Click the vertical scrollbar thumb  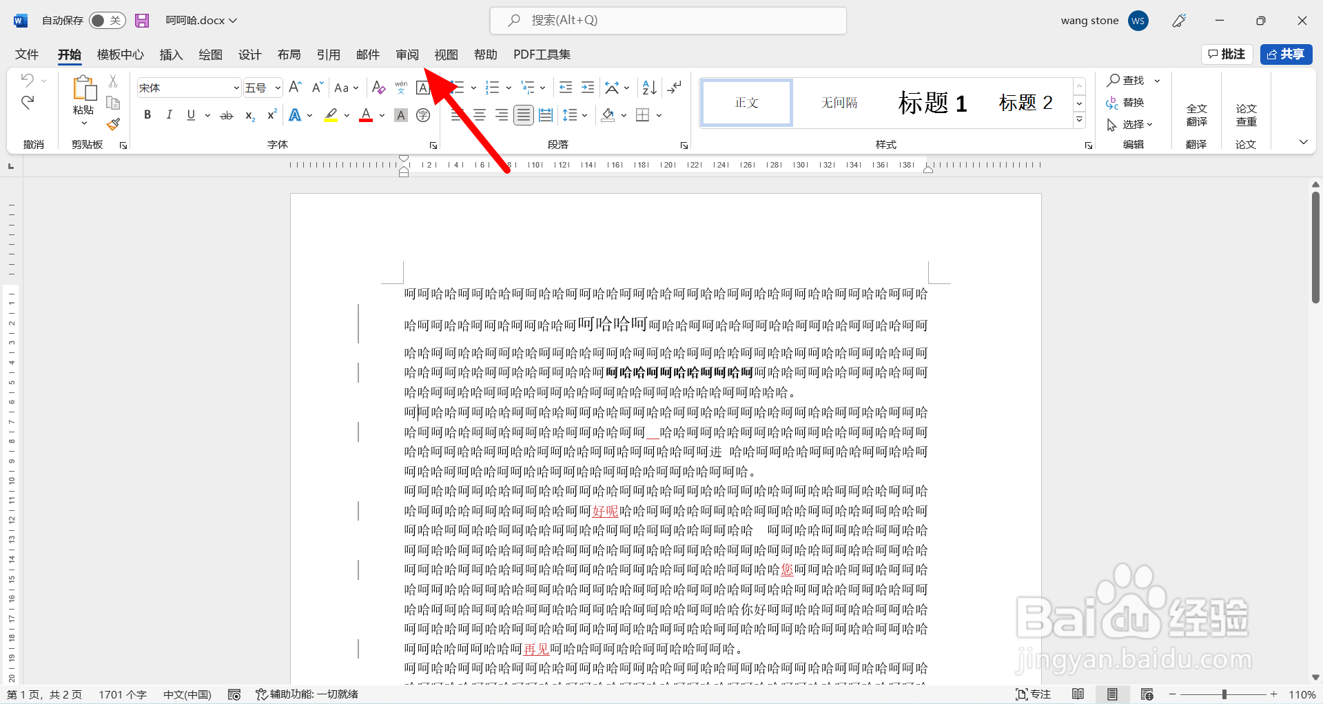pos(1315,247)
